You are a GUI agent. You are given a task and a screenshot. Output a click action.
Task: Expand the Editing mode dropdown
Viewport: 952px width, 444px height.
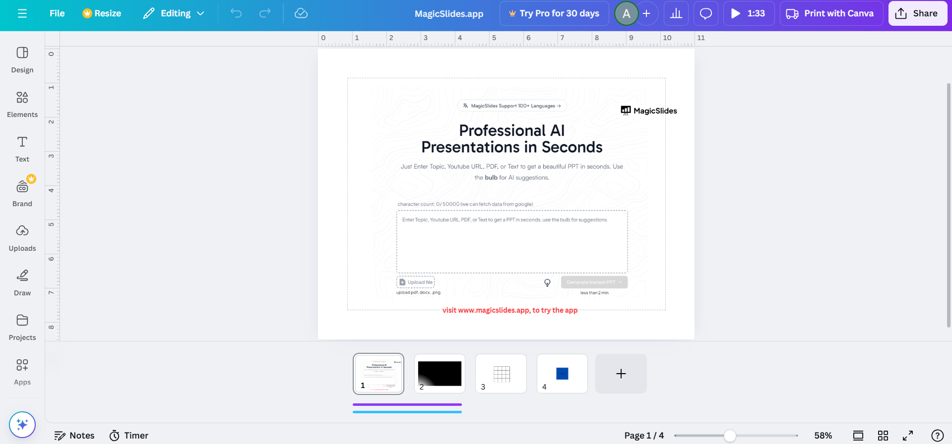pyautogui.click(x=174, y=13)
